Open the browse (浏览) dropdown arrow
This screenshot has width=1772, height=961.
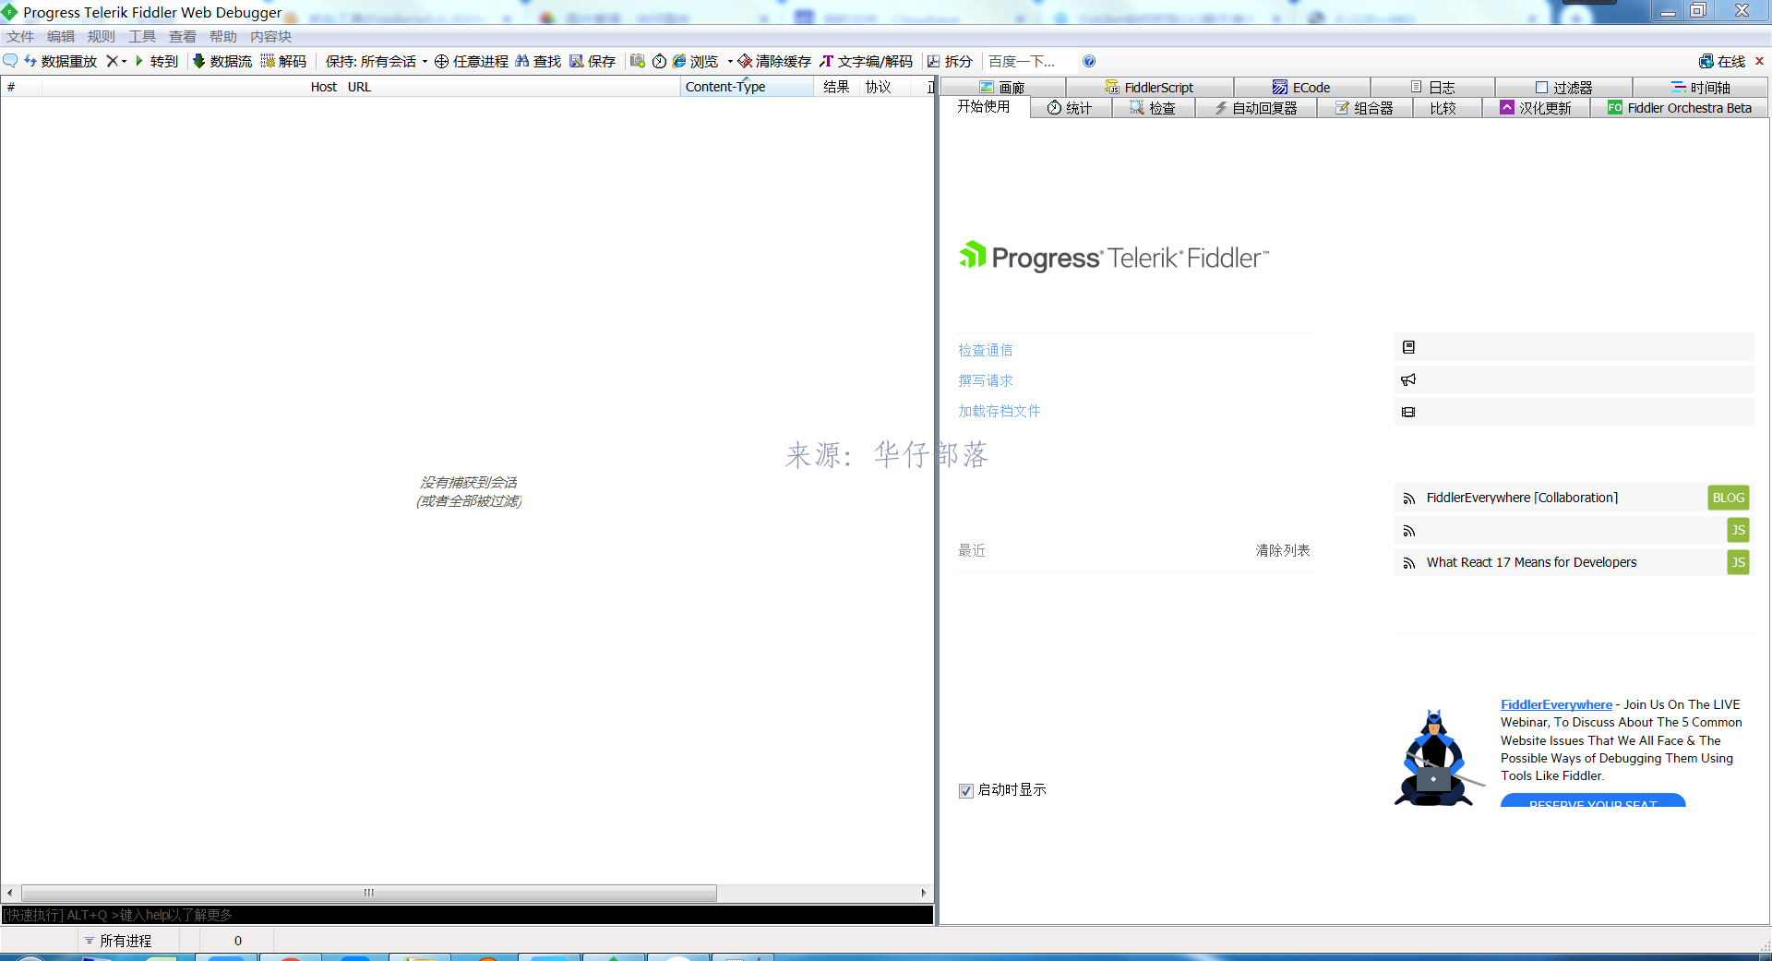pos(730,62)
